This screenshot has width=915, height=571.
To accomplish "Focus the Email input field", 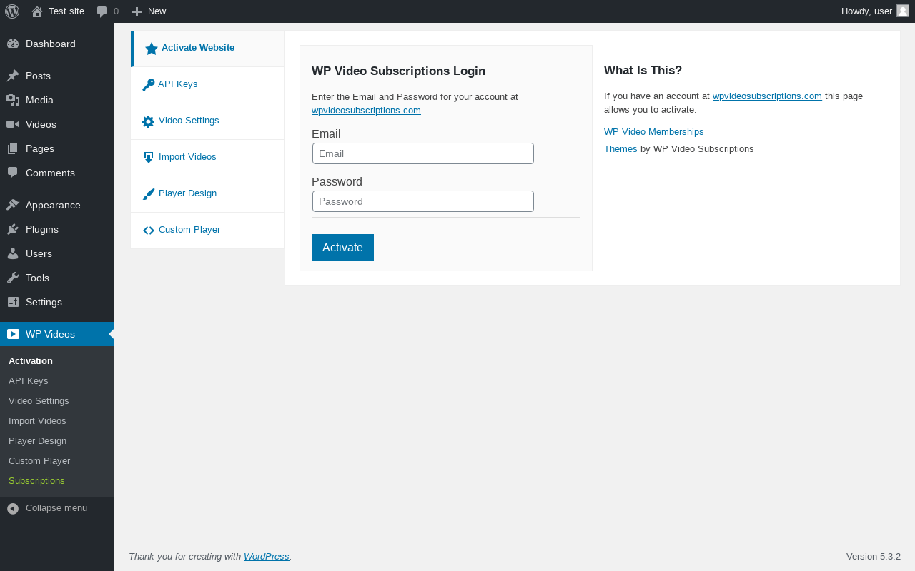I will [423, 153].
